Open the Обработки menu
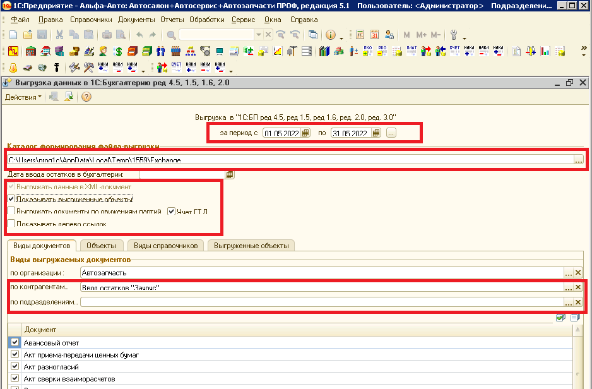This screenshot has width=592, height=389. [207, 20]
